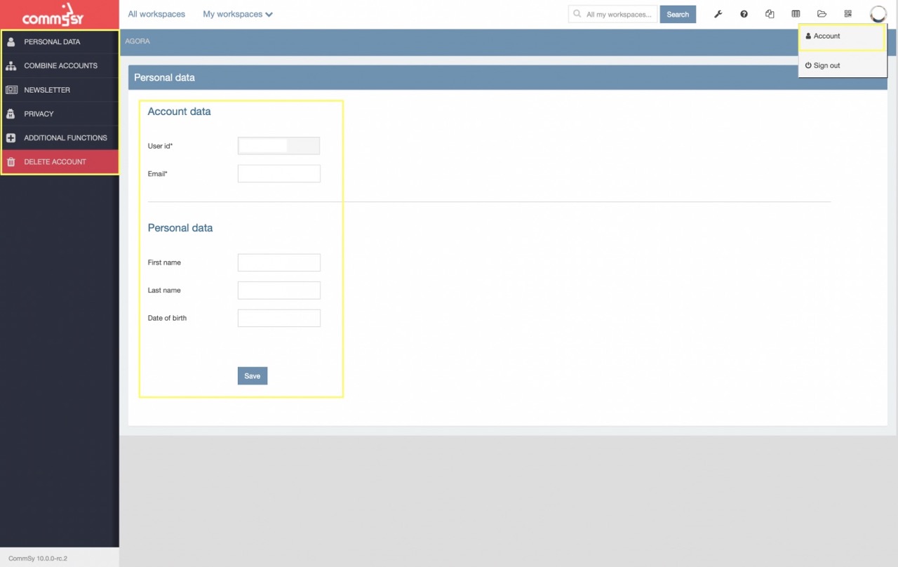
Task: Click the clipboard copies icon
Action: [x=770, y=14]
